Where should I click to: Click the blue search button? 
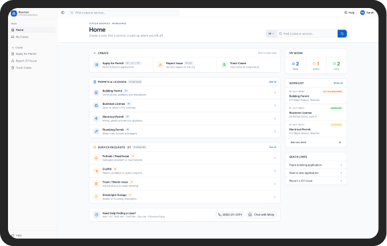342,33
